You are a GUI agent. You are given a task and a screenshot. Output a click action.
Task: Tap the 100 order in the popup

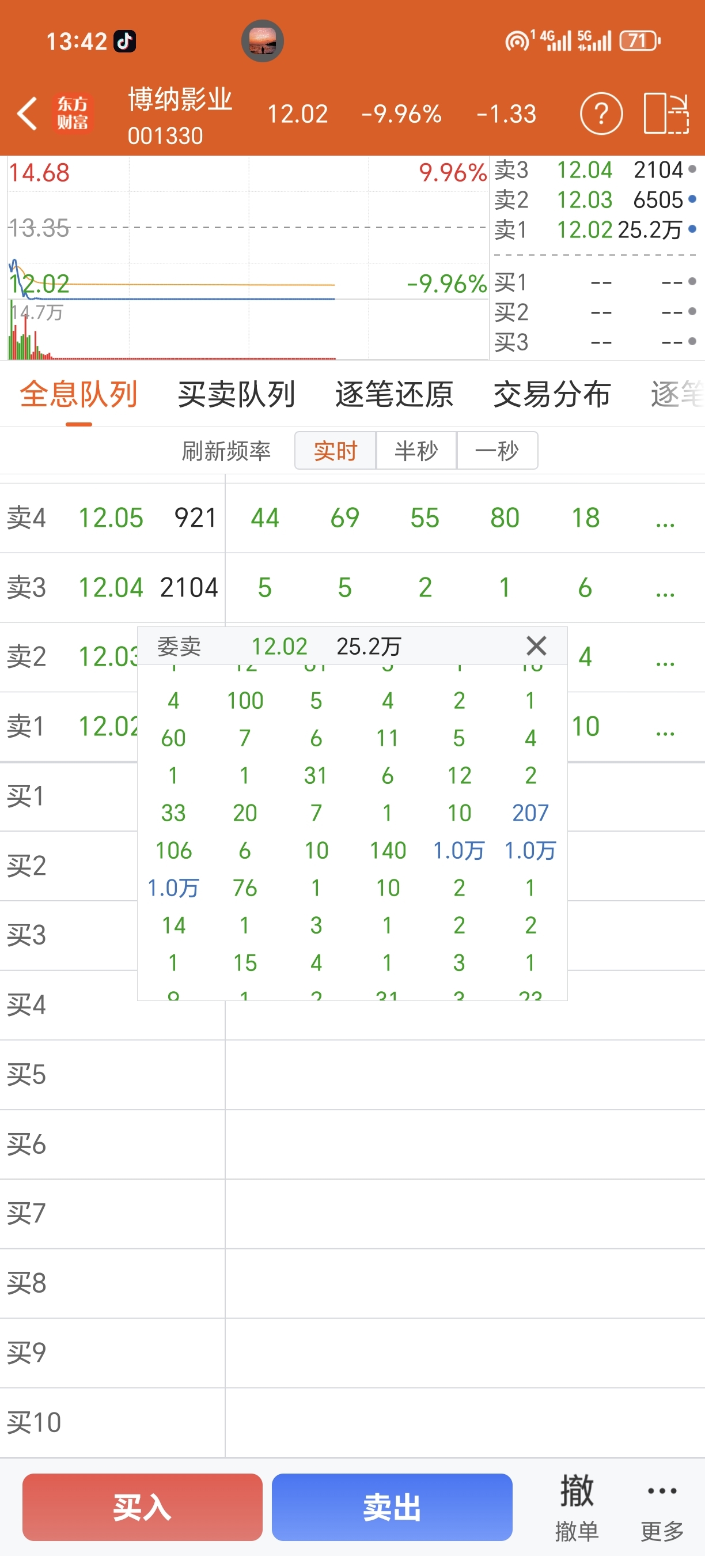245,701
